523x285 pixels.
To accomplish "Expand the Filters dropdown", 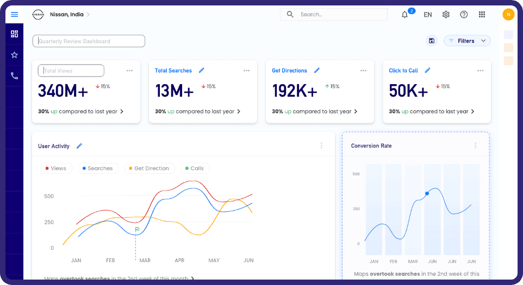I will point(467,41).
